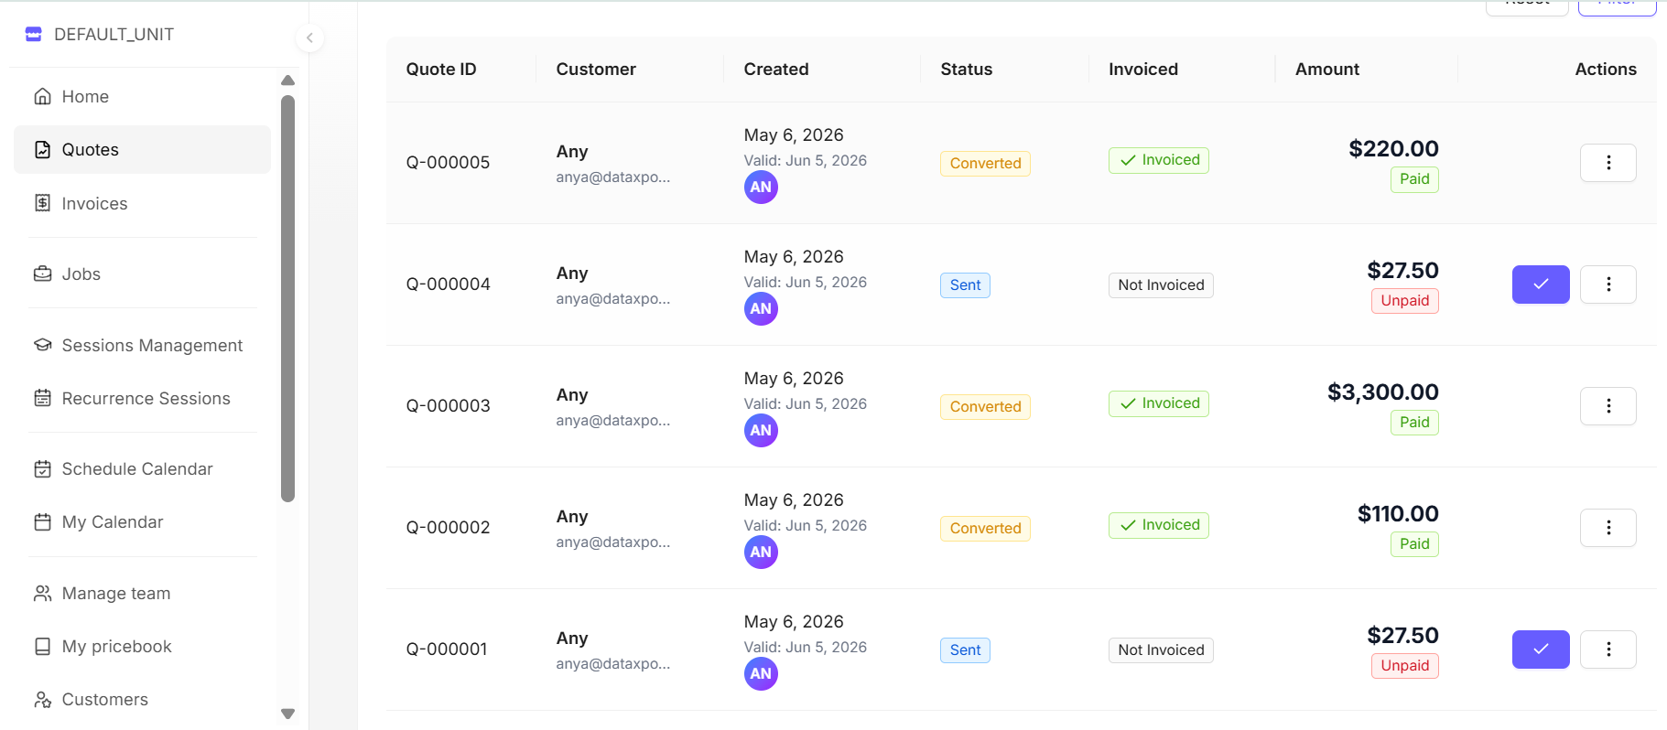Open actions menu for quote Q-000004
The width and height of the screenshot is (1667, 730).
pos(1607,284)
